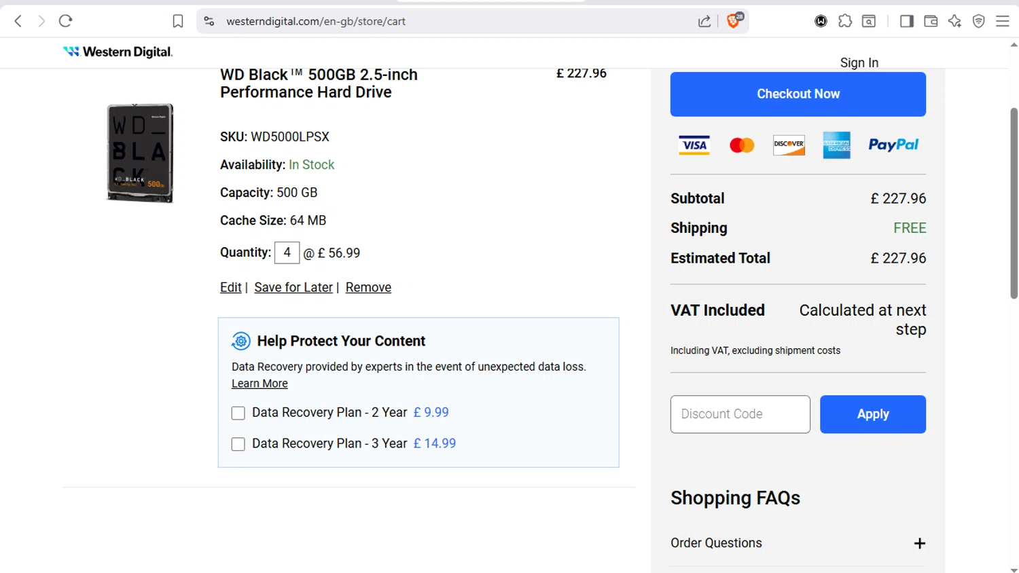The width and height of the screenshot is (1019, 573).
Task: Click the In Stock availability text
Action: pos(312,164)
